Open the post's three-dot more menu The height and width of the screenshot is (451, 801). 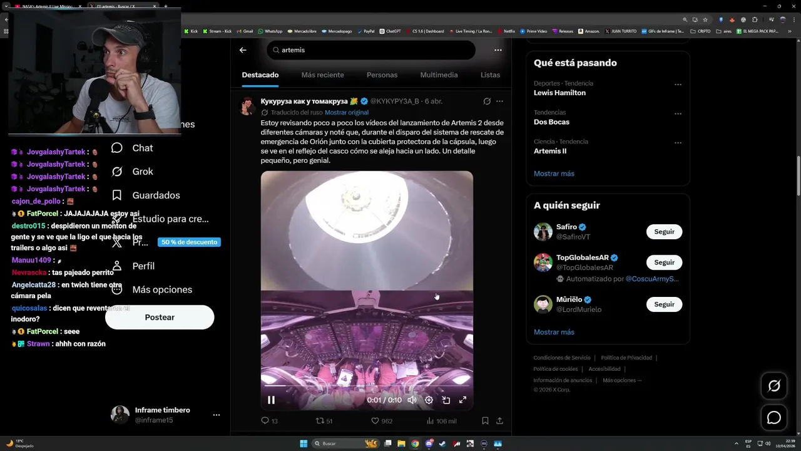[499, 101]
